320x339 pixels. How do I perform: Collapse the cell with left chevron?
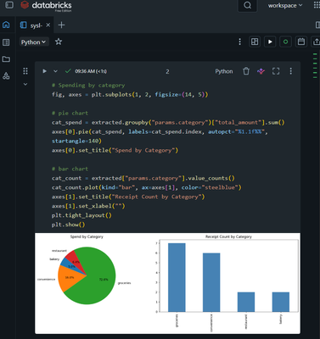[25, 84]
